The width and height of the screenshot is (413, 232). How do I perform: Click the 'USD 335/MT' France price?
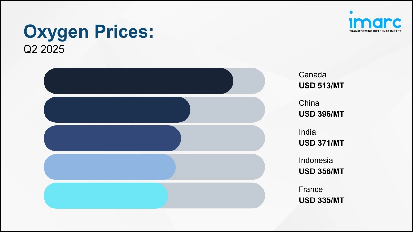(x=321, y=200)
